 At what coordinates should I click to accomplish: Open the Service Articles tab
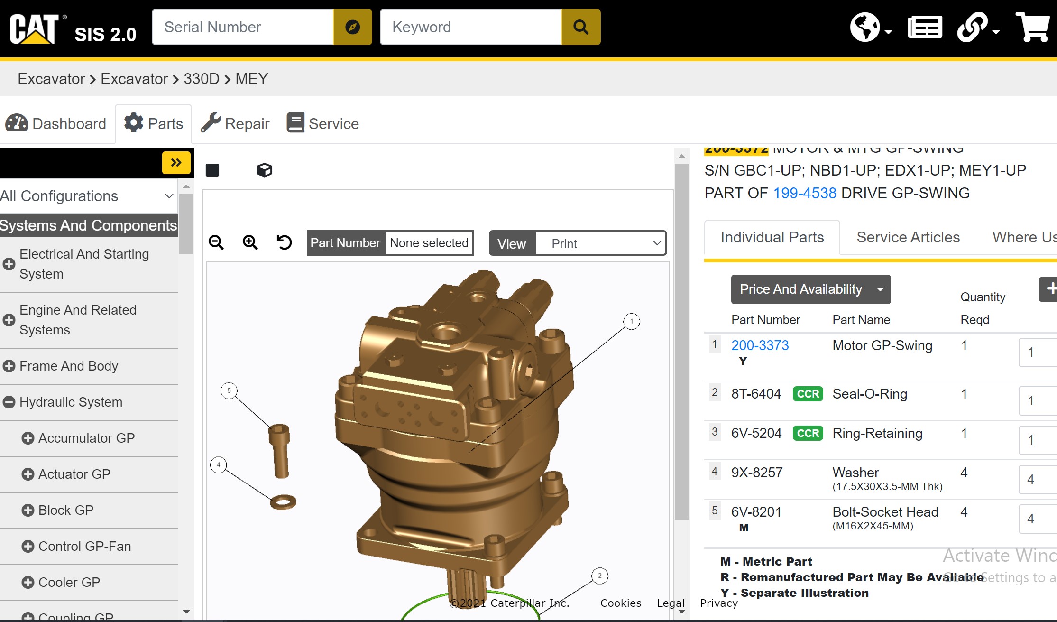pos(908,237)
